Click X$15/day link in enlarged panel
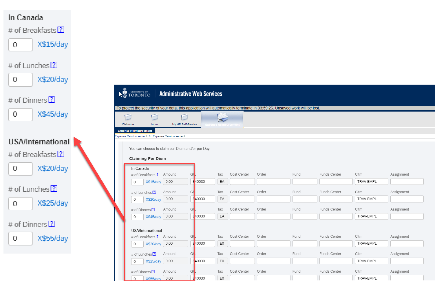 tap(53, 44)
